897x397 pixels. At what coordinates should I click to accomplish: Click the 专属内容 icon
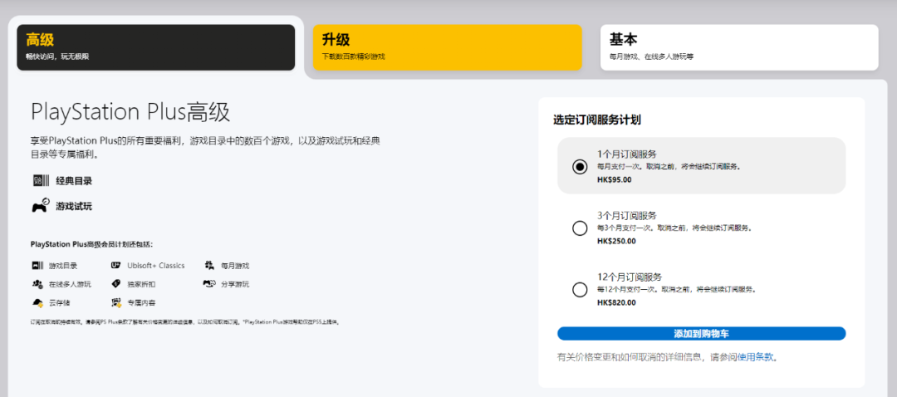(117, 302)
